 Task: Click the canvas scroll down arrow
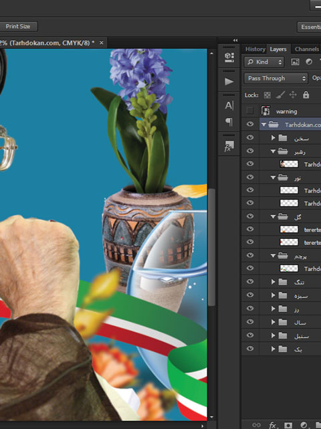211,417
